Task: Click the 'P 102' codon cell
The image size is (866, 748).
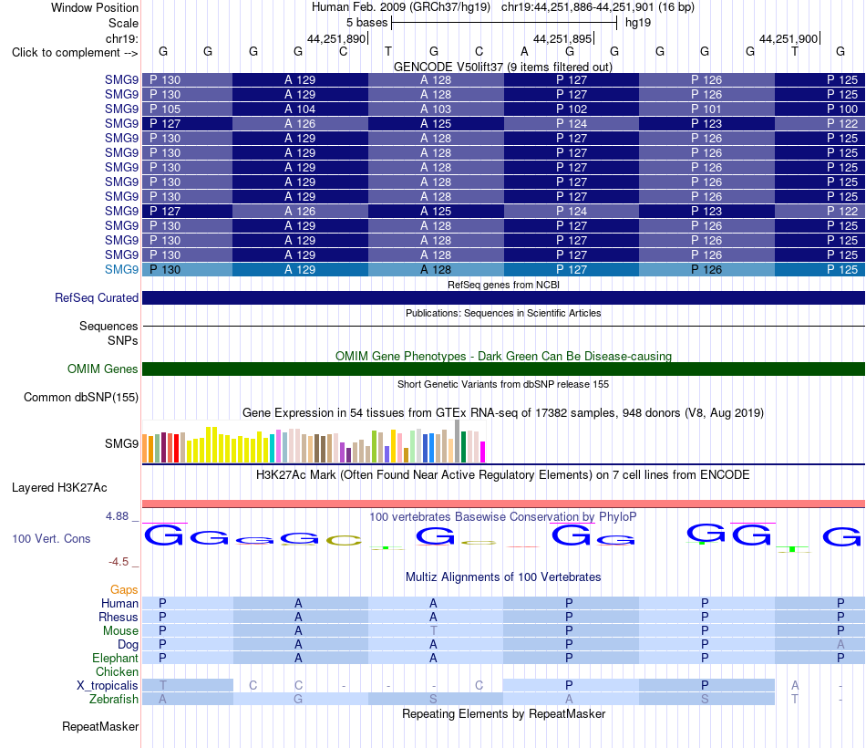Action: click(571, 109)
